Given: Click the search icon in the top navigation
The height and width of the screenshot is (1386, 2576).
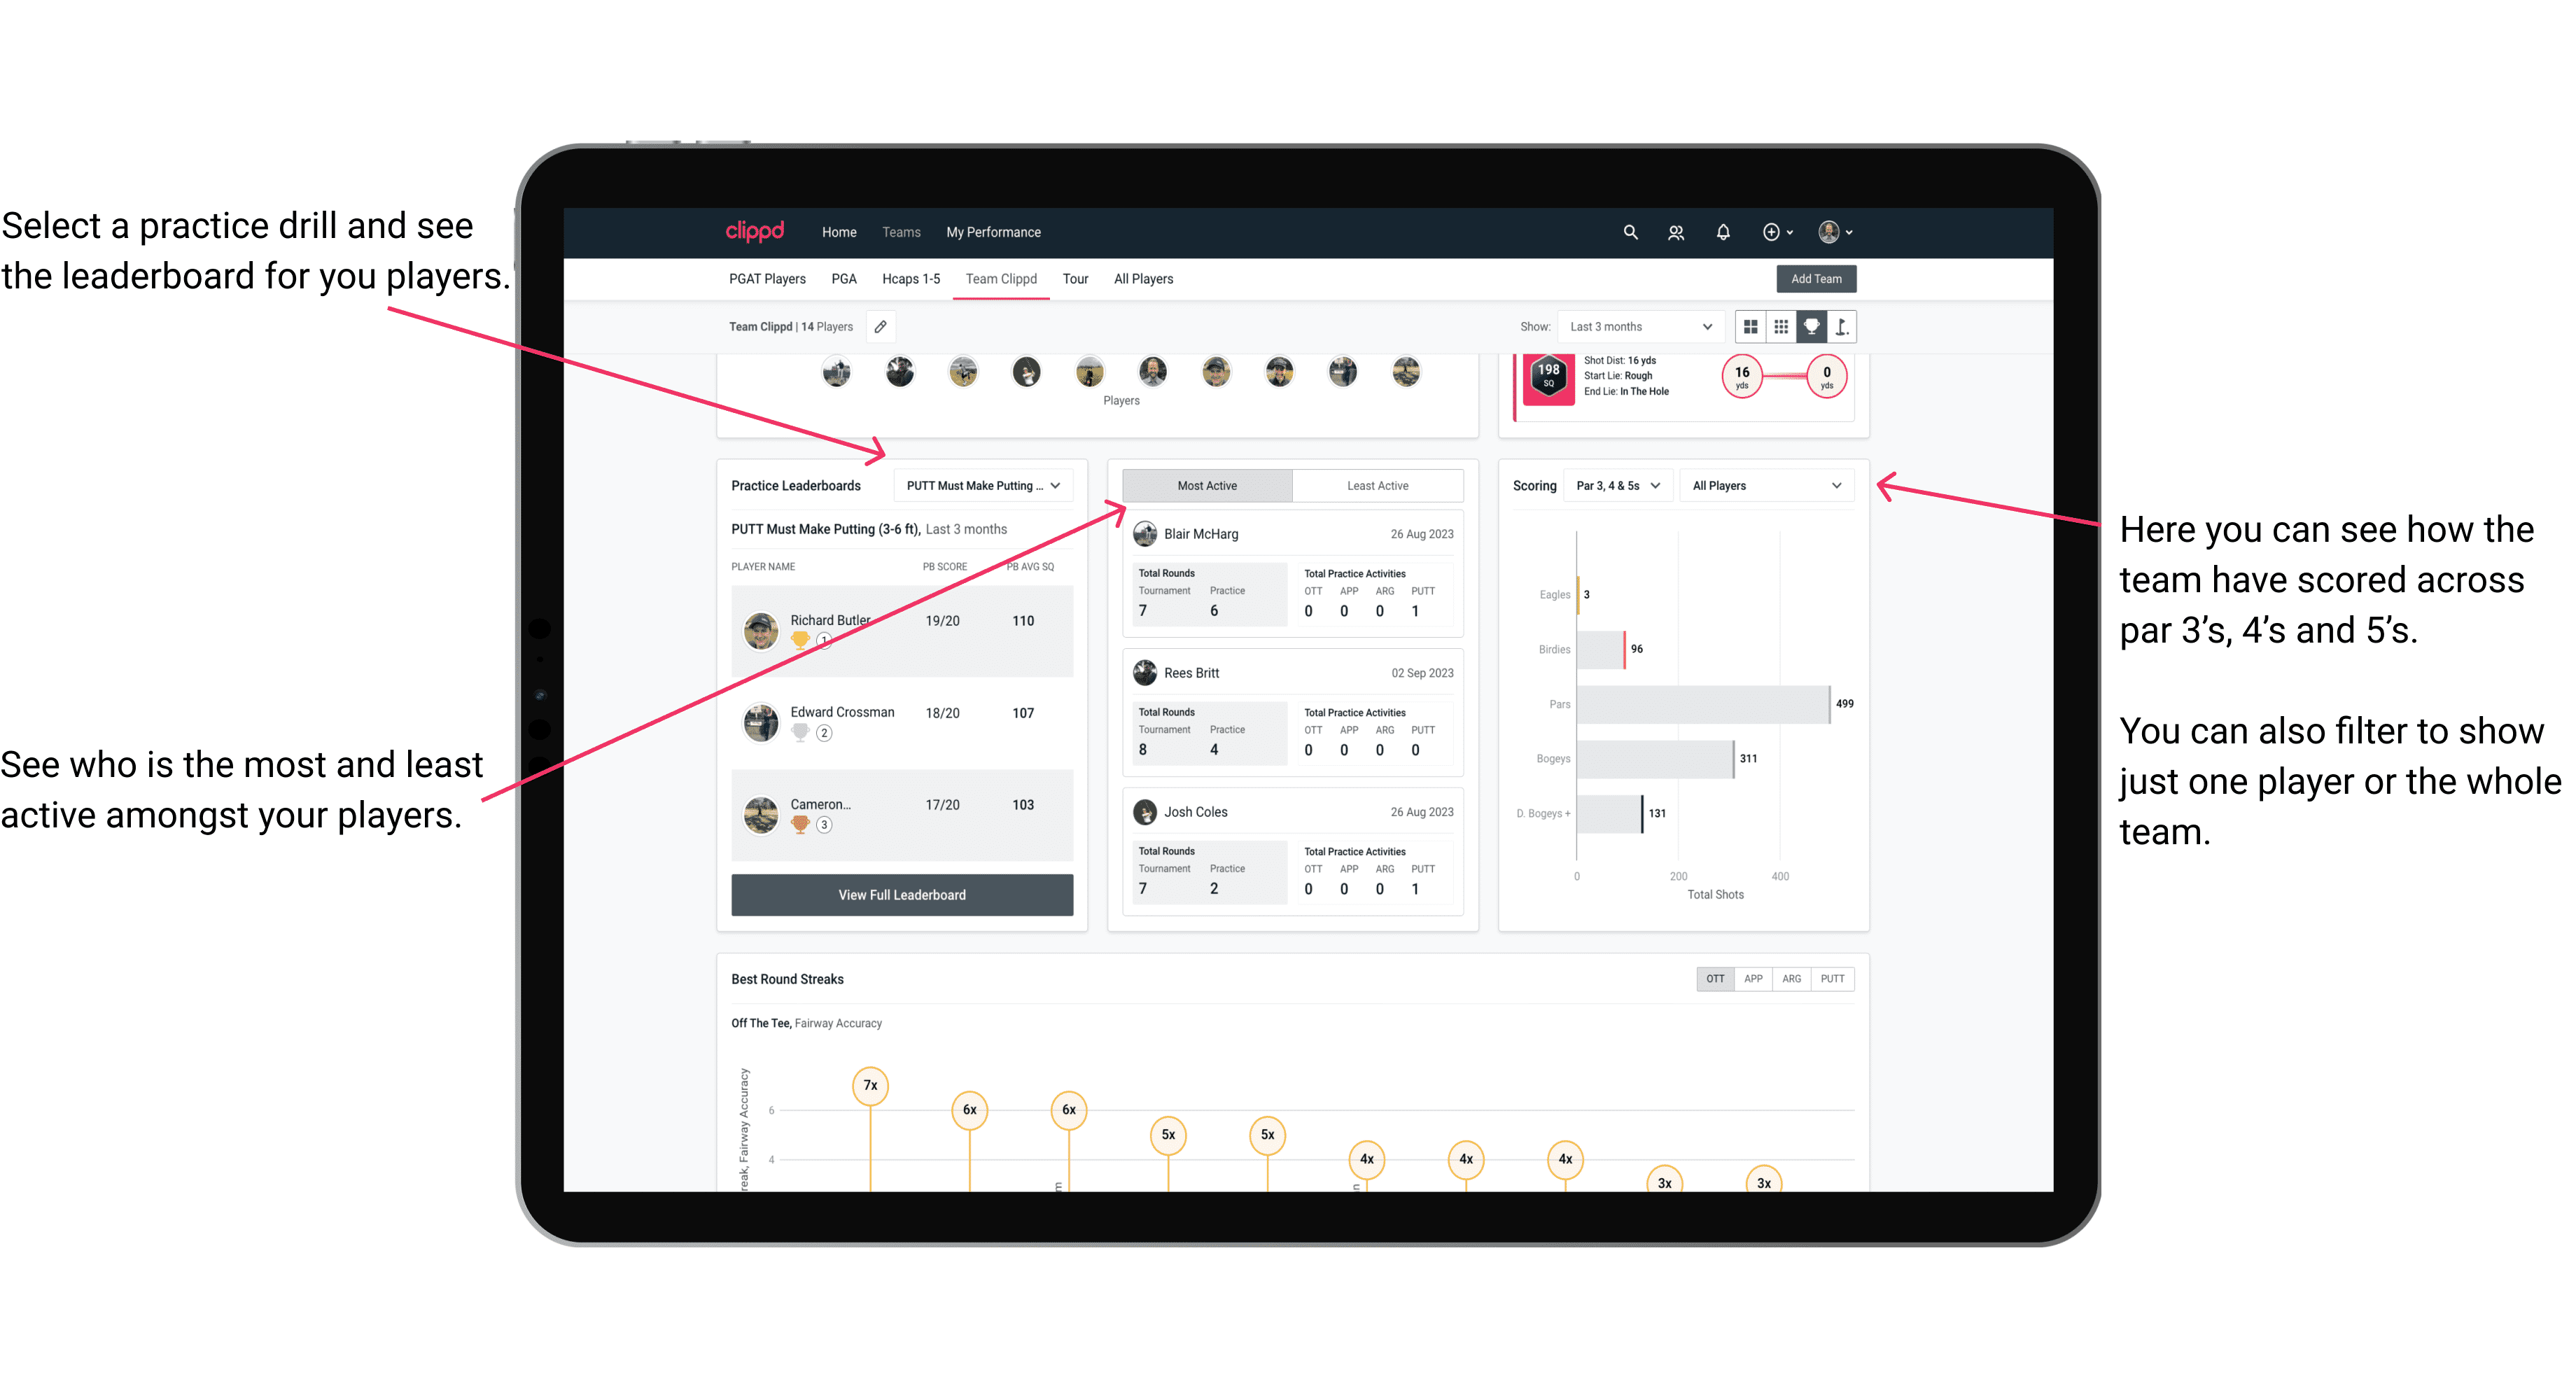Looking at the screenshot, I should (x=1629, y=232).
